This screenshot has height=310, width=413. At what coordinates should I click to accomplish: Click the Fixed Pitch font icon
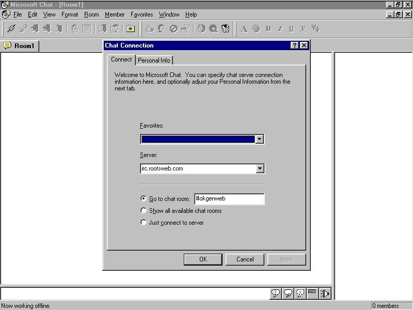304,29
